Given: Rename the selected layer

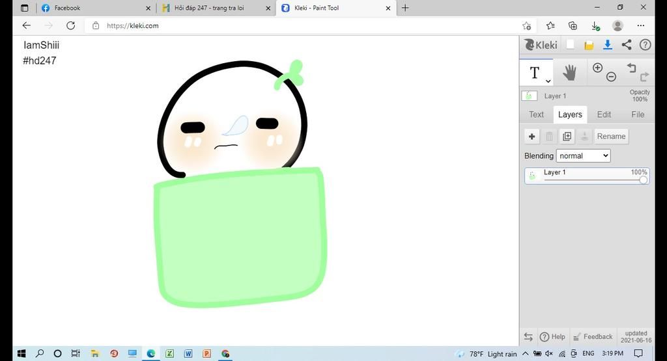Looking at the screenshot, I should click(611, 137).
